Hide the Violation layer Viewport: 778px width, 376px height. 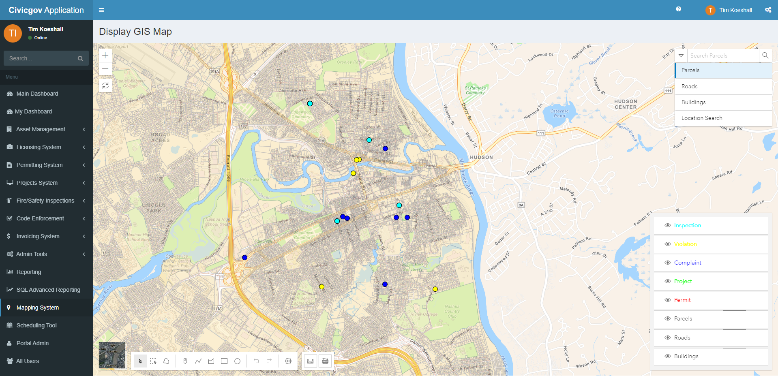(x=667, y=244)
